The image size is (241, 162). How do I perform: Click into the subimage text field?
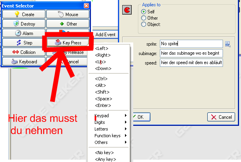point(191,53)
